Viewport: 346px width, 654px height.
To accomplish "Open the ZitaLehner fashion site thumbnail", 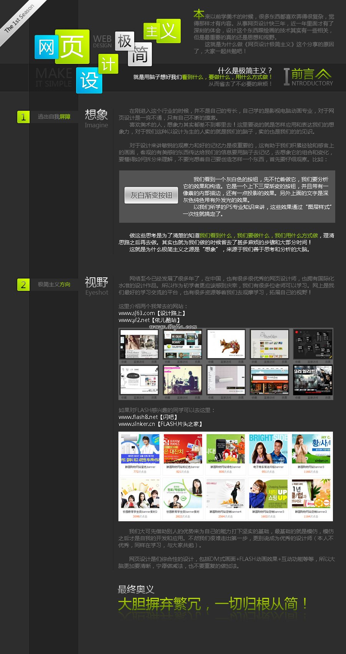I will pos(139,344).
